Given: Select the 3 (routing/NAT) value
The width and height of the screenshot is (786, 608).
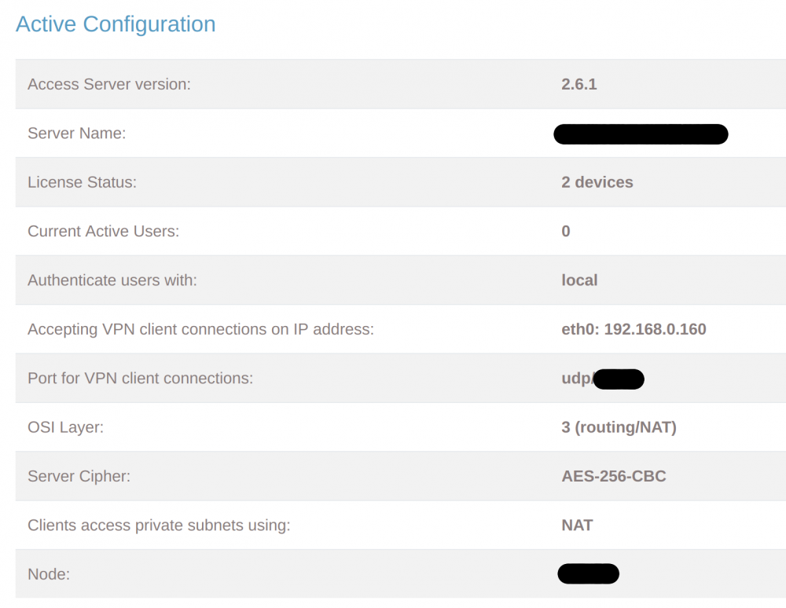Looking at the screenshot, I should 619,427.
